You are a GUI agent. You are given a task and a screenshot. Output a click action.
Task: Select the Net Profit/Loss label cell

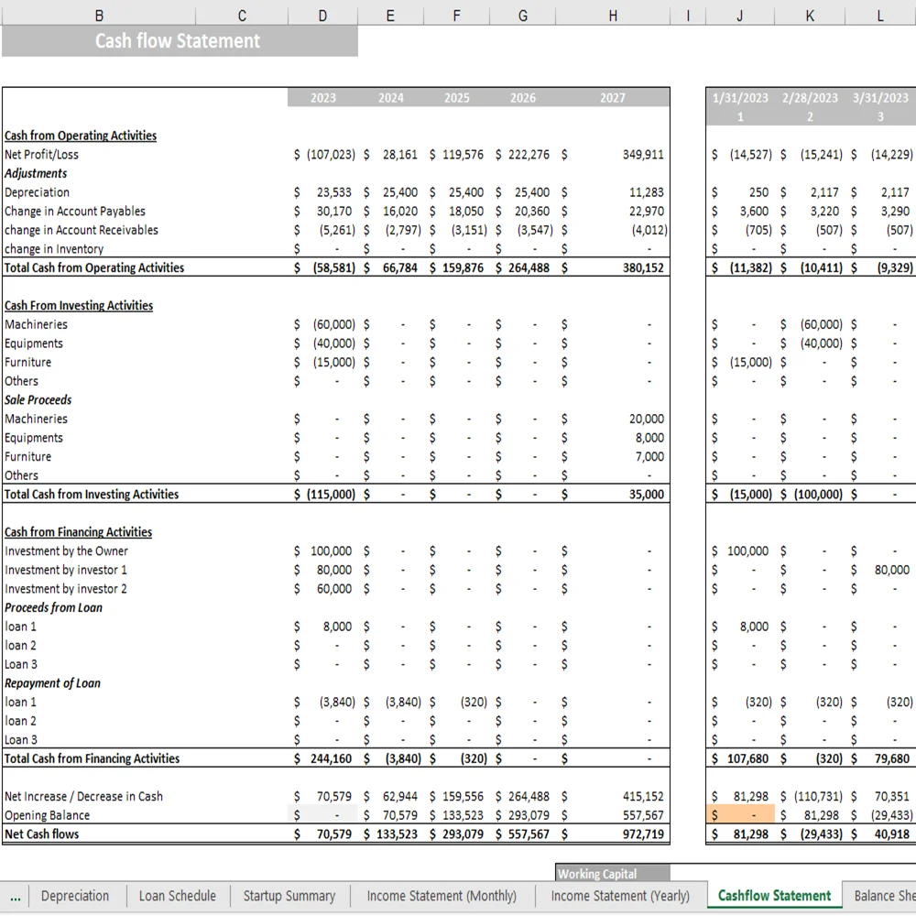click(x=42, y=154)
